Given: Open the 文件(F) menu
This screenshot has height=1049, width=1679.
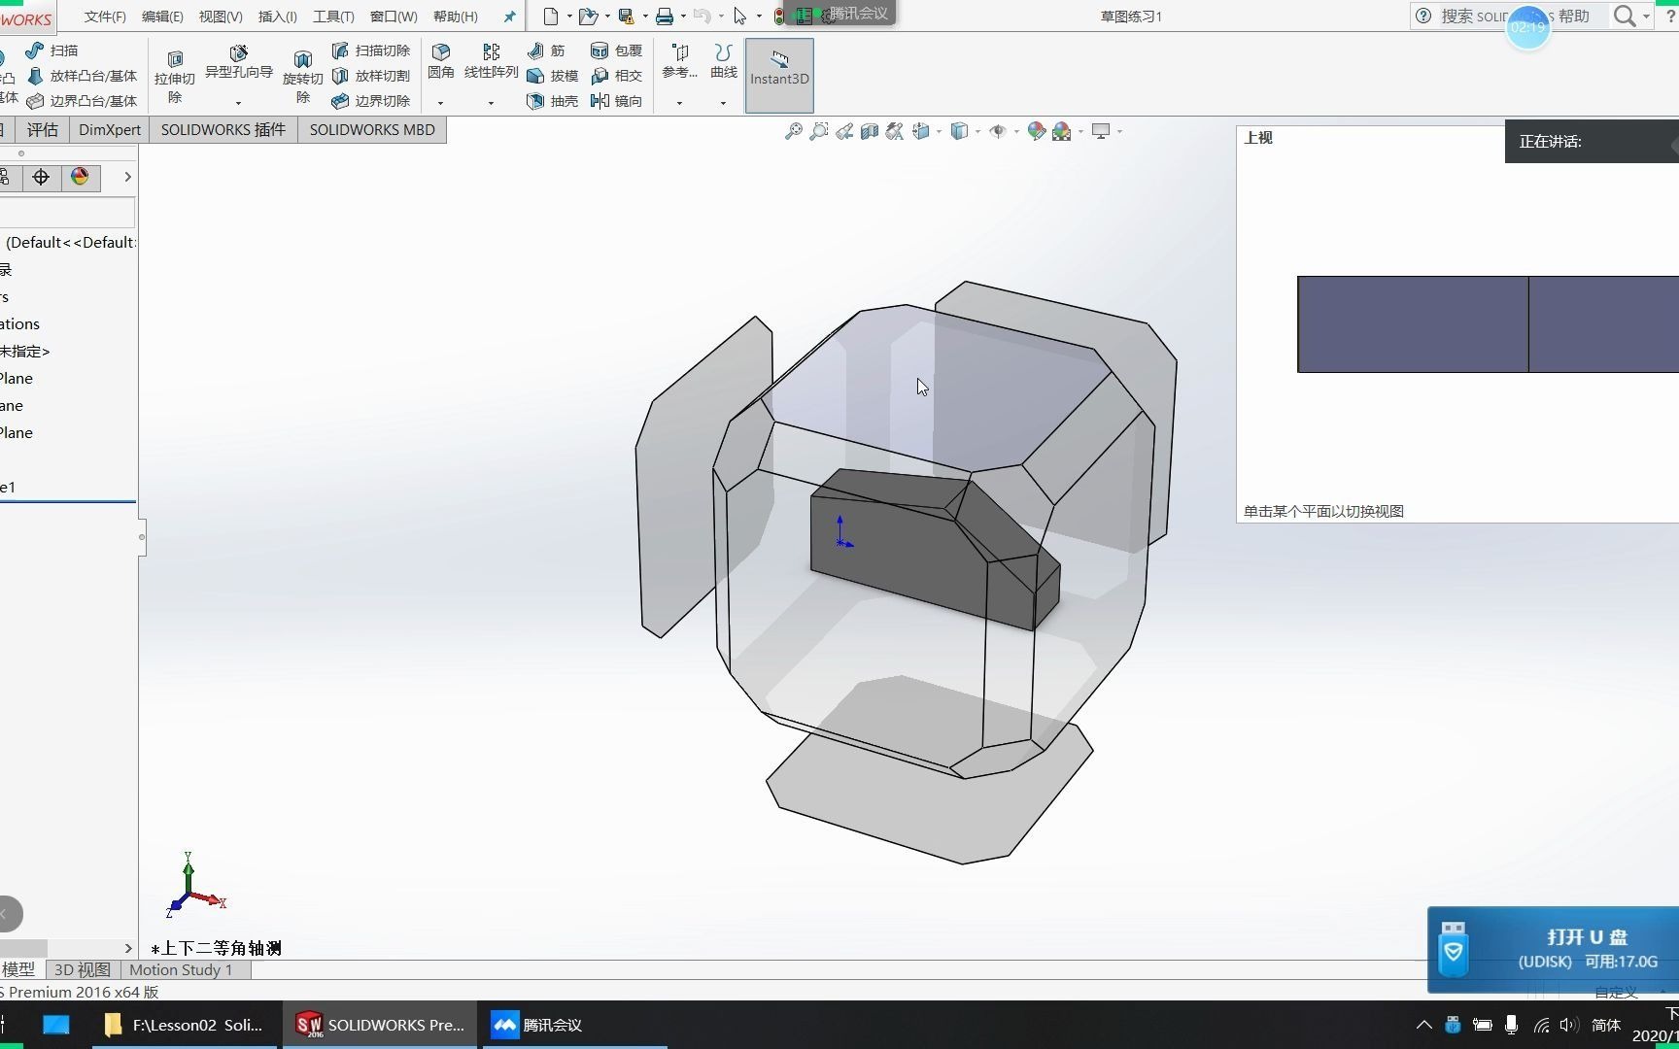Looking at the screenshot, I should (x=105, y=17).
